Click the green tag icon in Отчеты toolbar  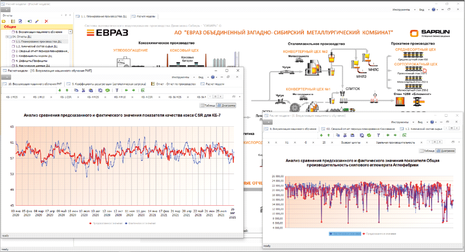29,22
